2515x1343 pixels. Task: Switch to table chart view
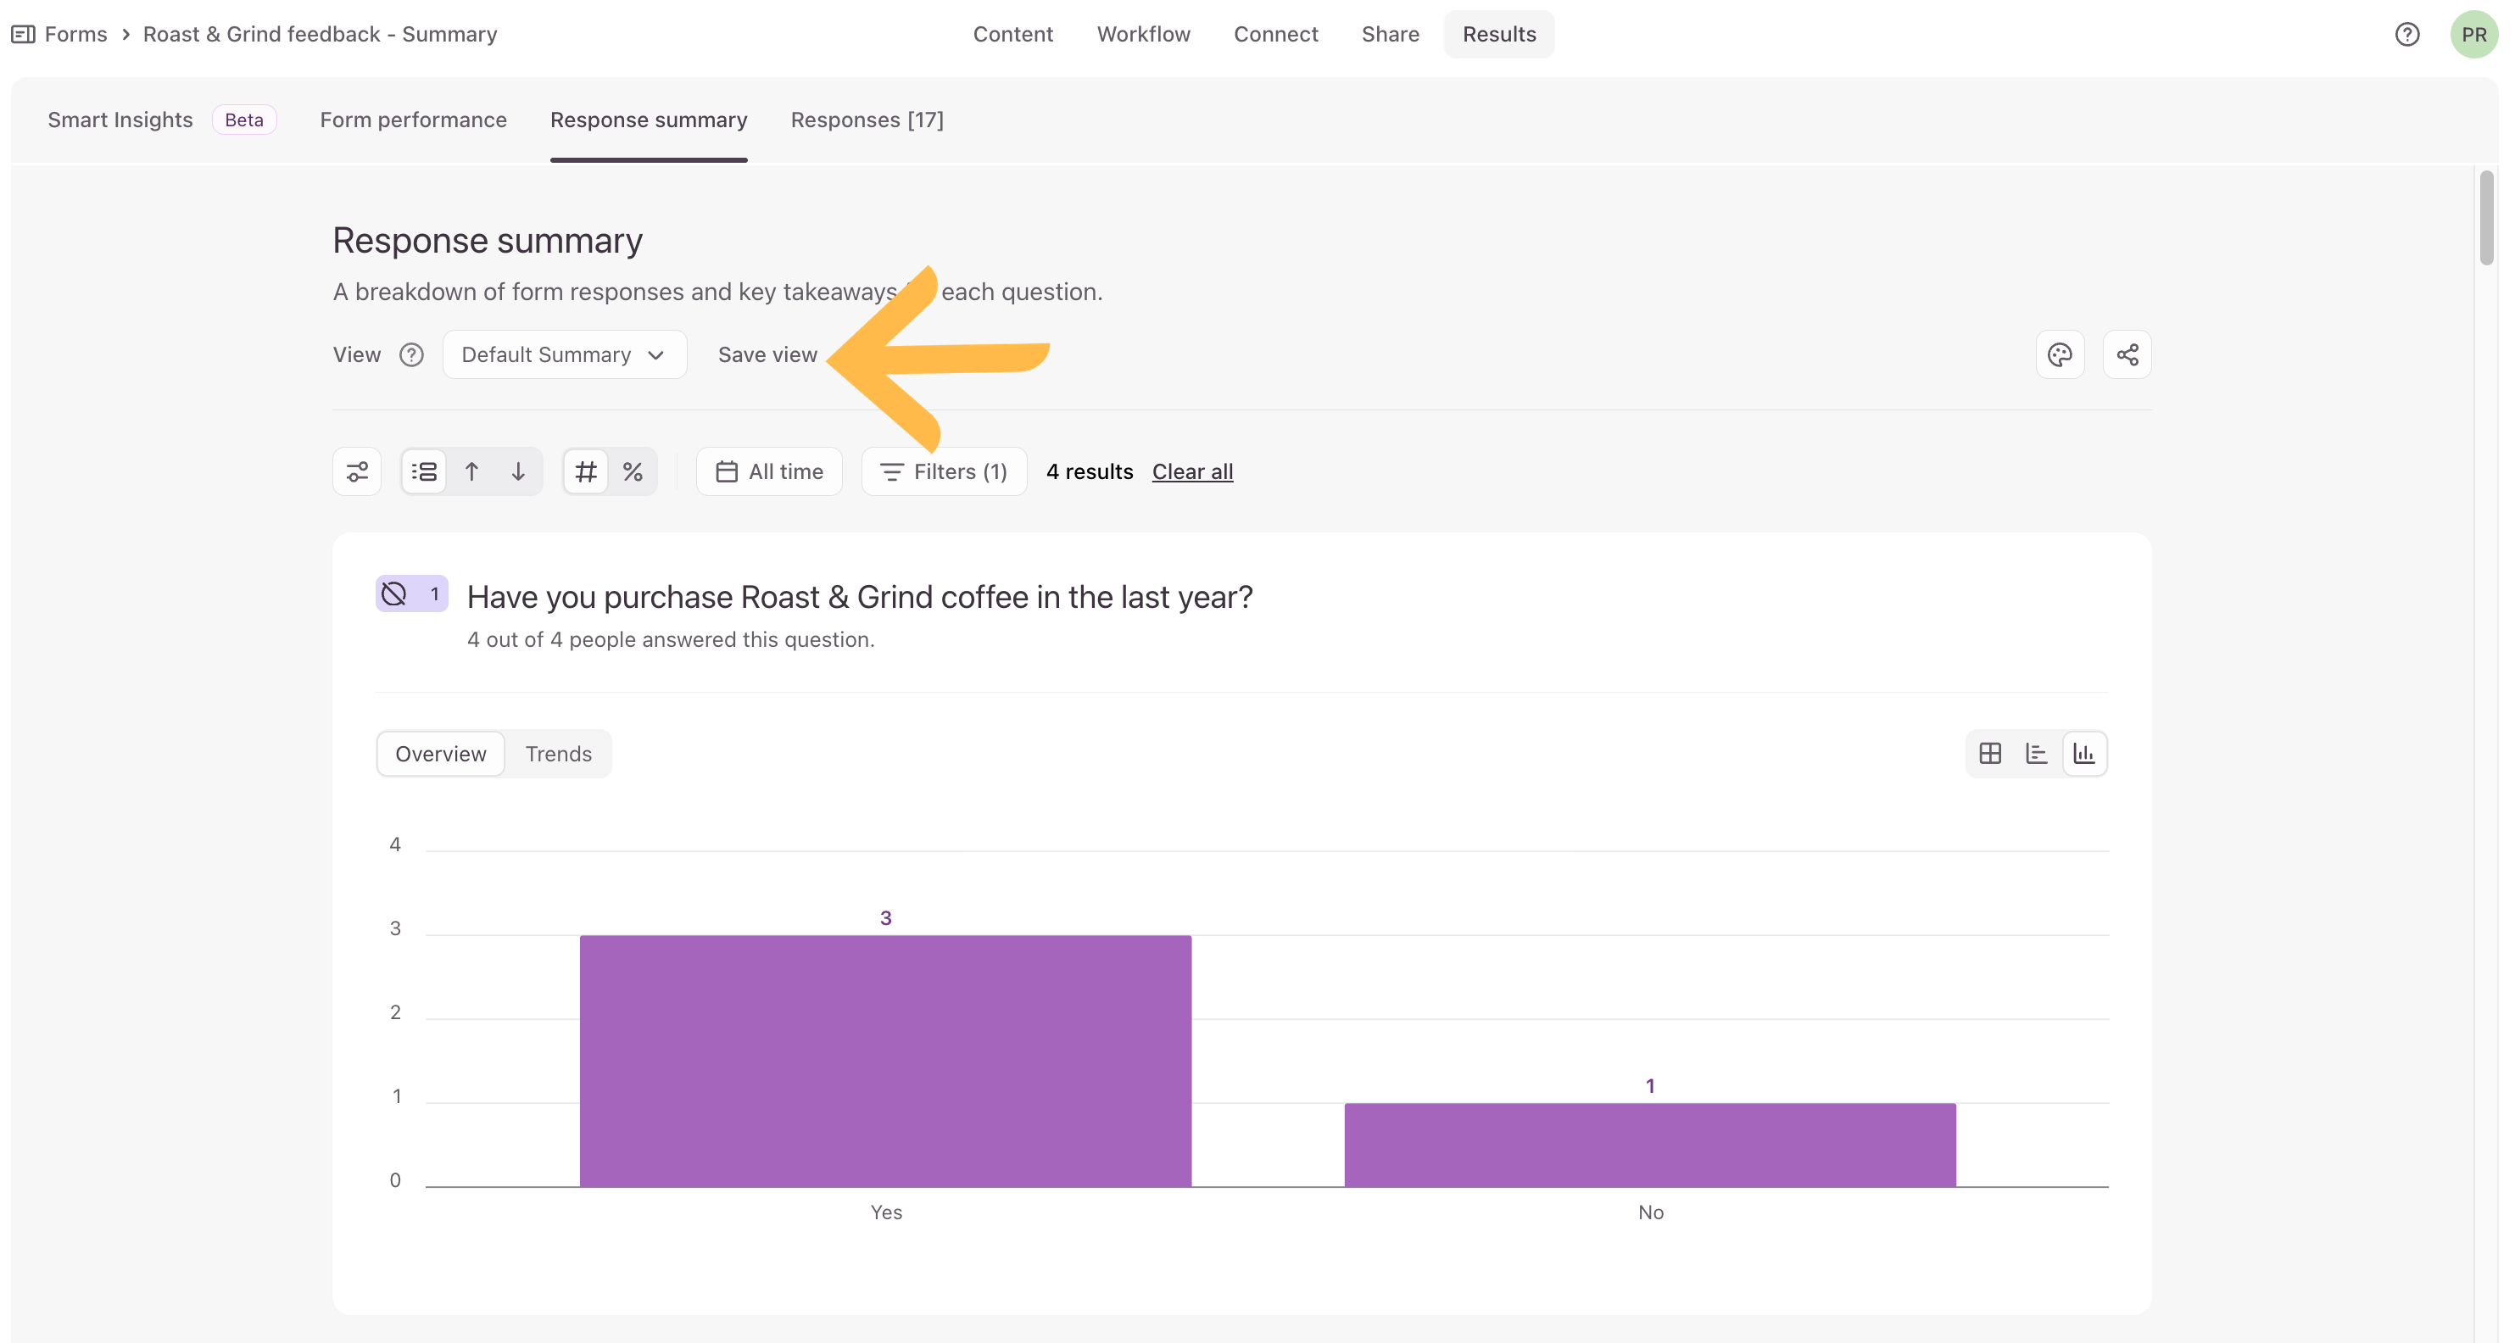point(1990,754)
